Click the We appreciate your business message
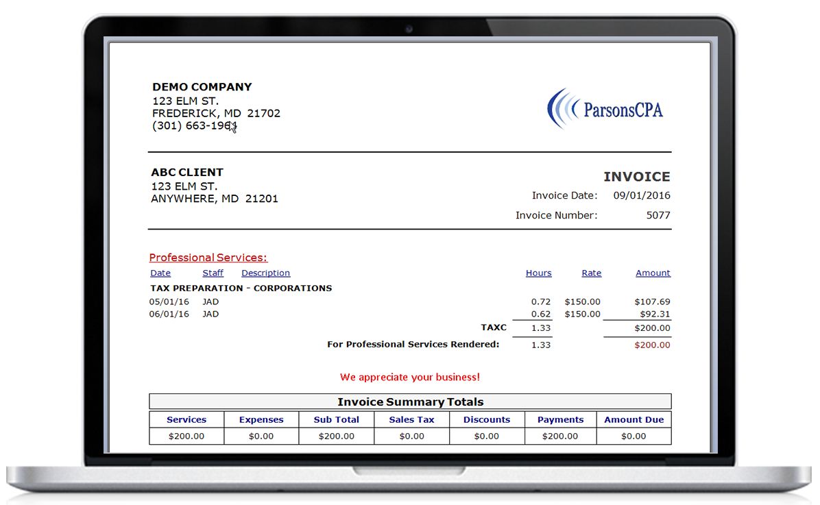Image resolution: width=820 pixels, height=505 pixels. [x=410, y=378]
